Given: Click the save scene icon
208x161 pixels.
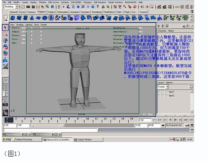Looking at the screenshot, I should point(33,7).
